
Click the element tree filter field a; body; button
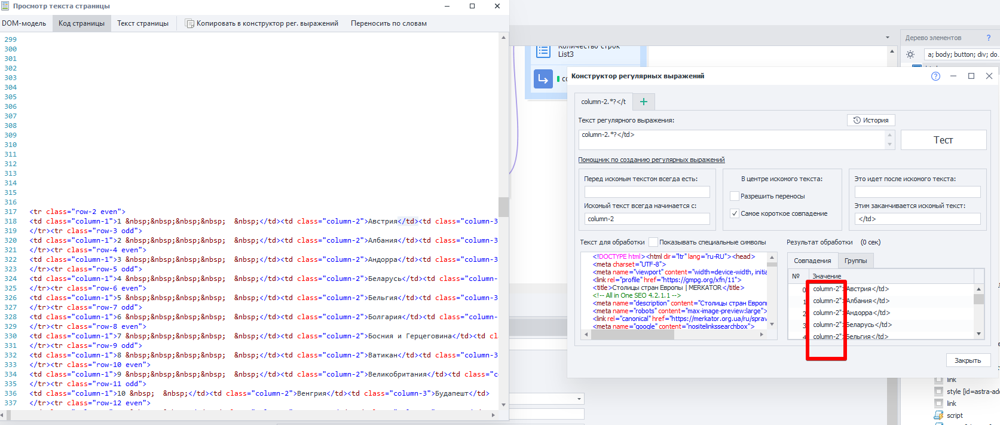pyautogui.click(x=962, y=54)
